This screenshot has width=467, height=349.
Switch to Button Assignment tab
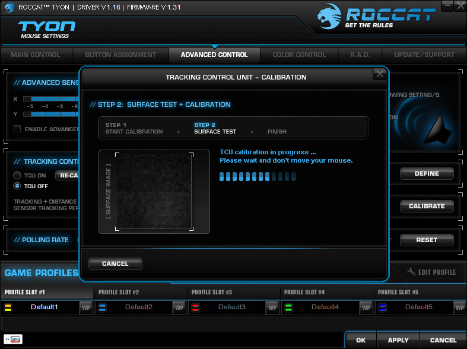(120, 55)
